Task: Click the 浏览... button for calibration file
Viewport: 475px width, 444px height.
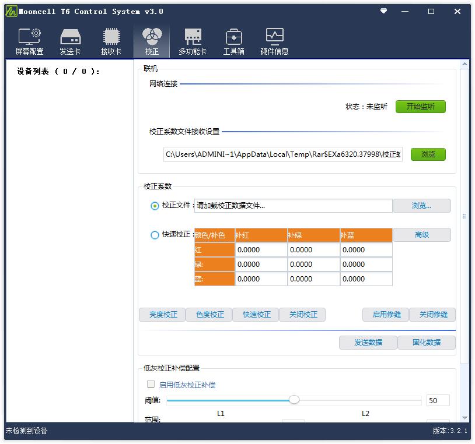Action: (x=422, y=206)
